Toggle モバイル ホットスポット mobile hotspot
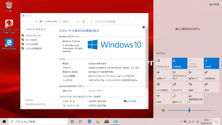This screenshot has width=222, height=125. [x=180, y=75]
